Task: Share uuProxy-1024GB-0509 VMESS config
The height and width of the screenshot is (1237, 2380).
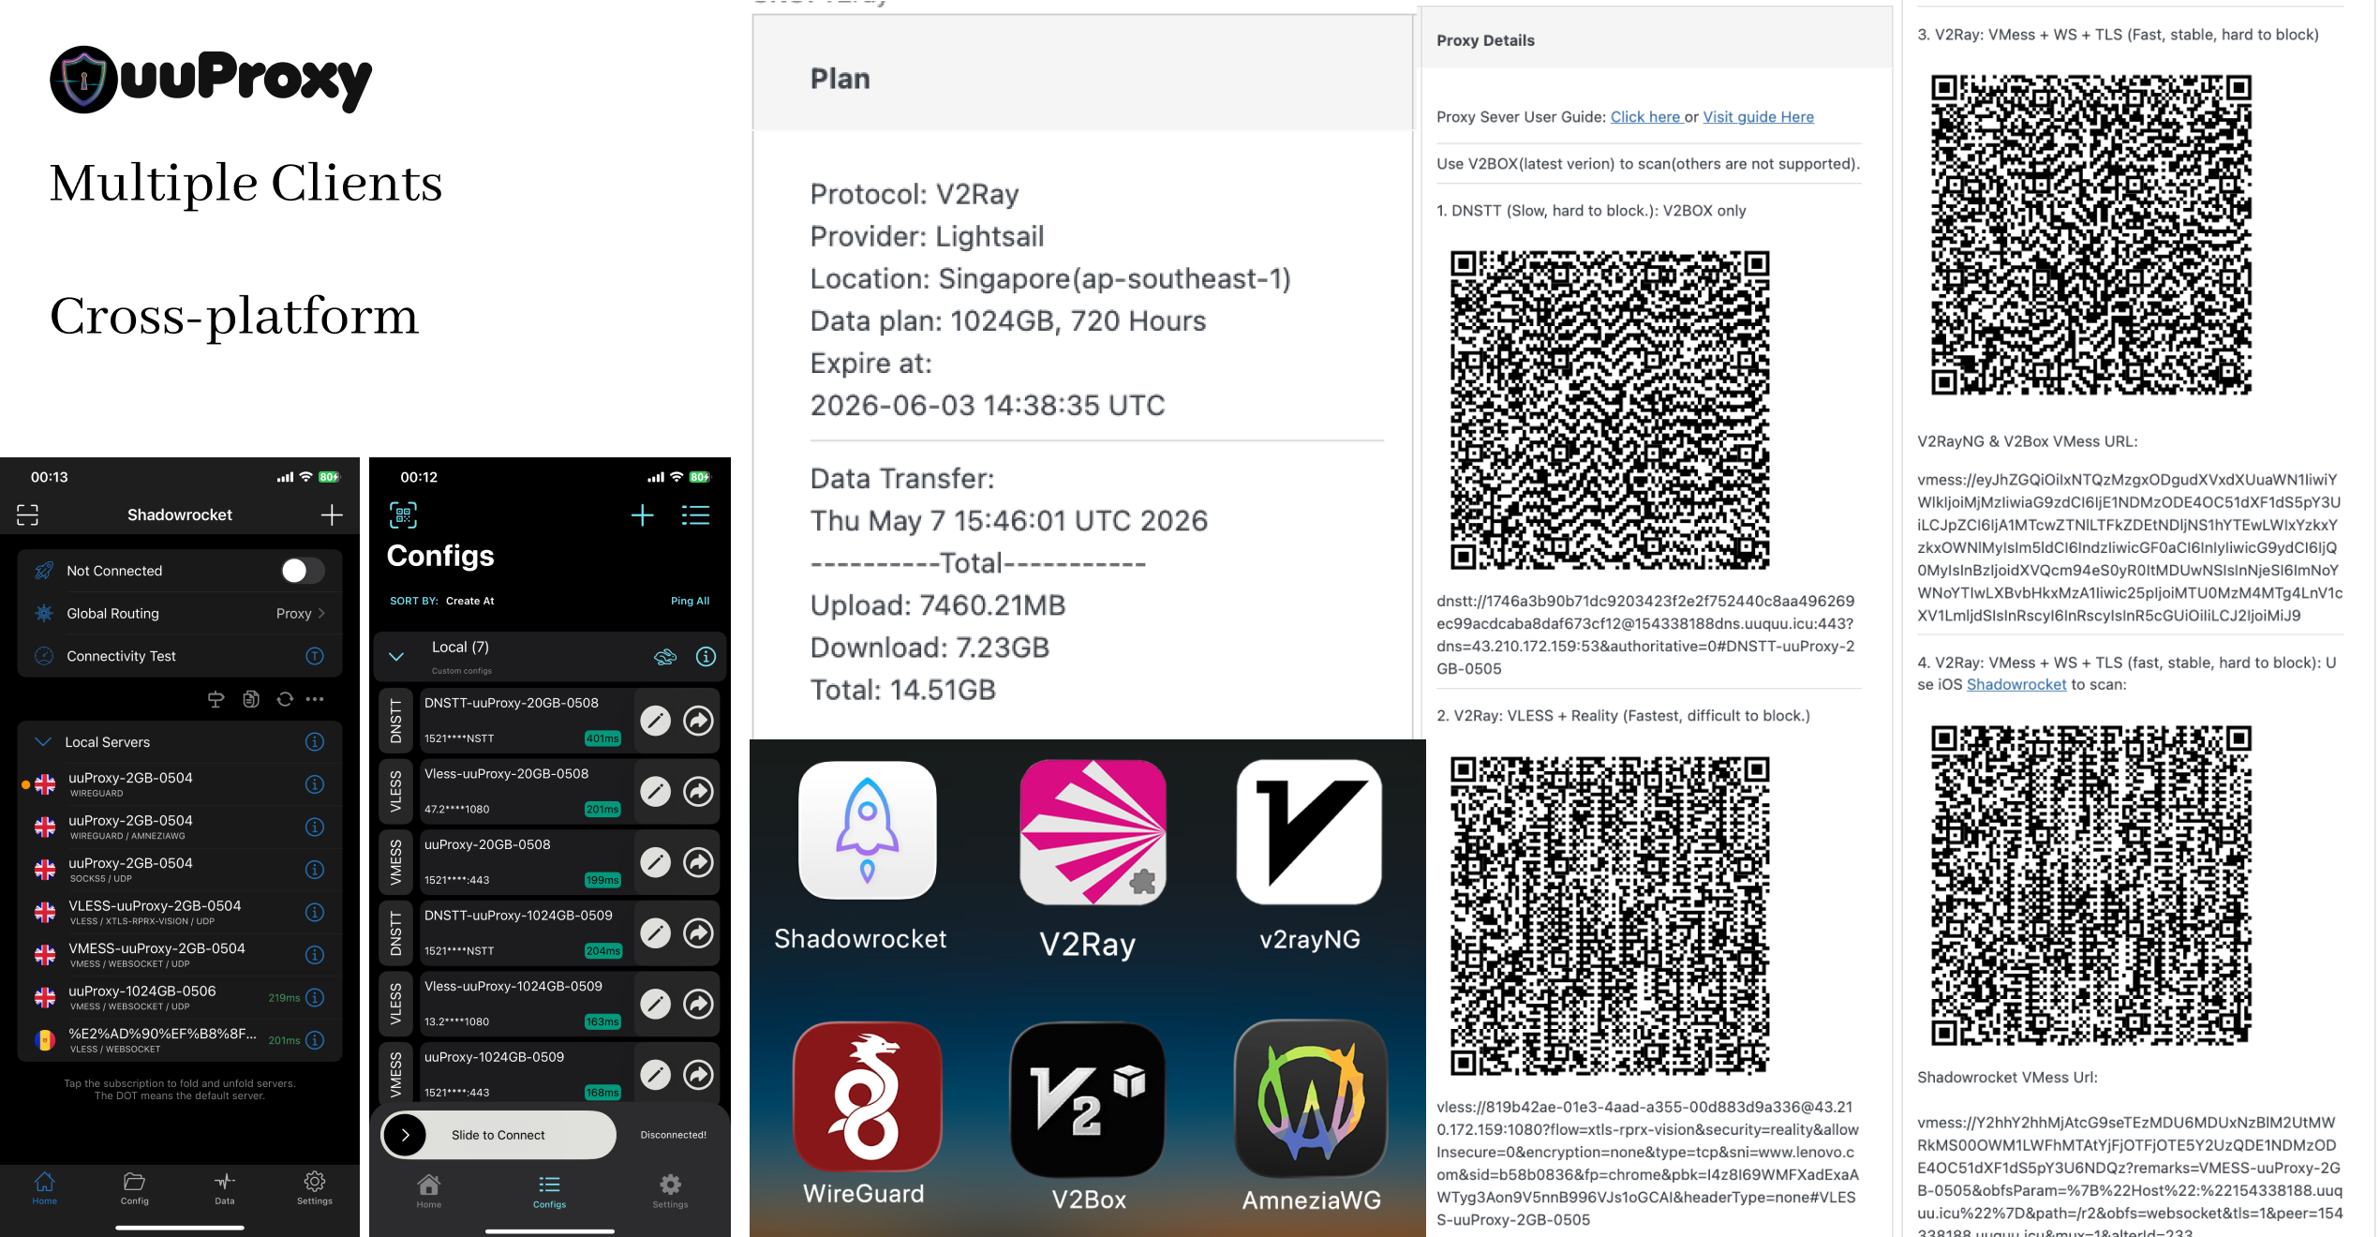Action: click(698, 1074)
